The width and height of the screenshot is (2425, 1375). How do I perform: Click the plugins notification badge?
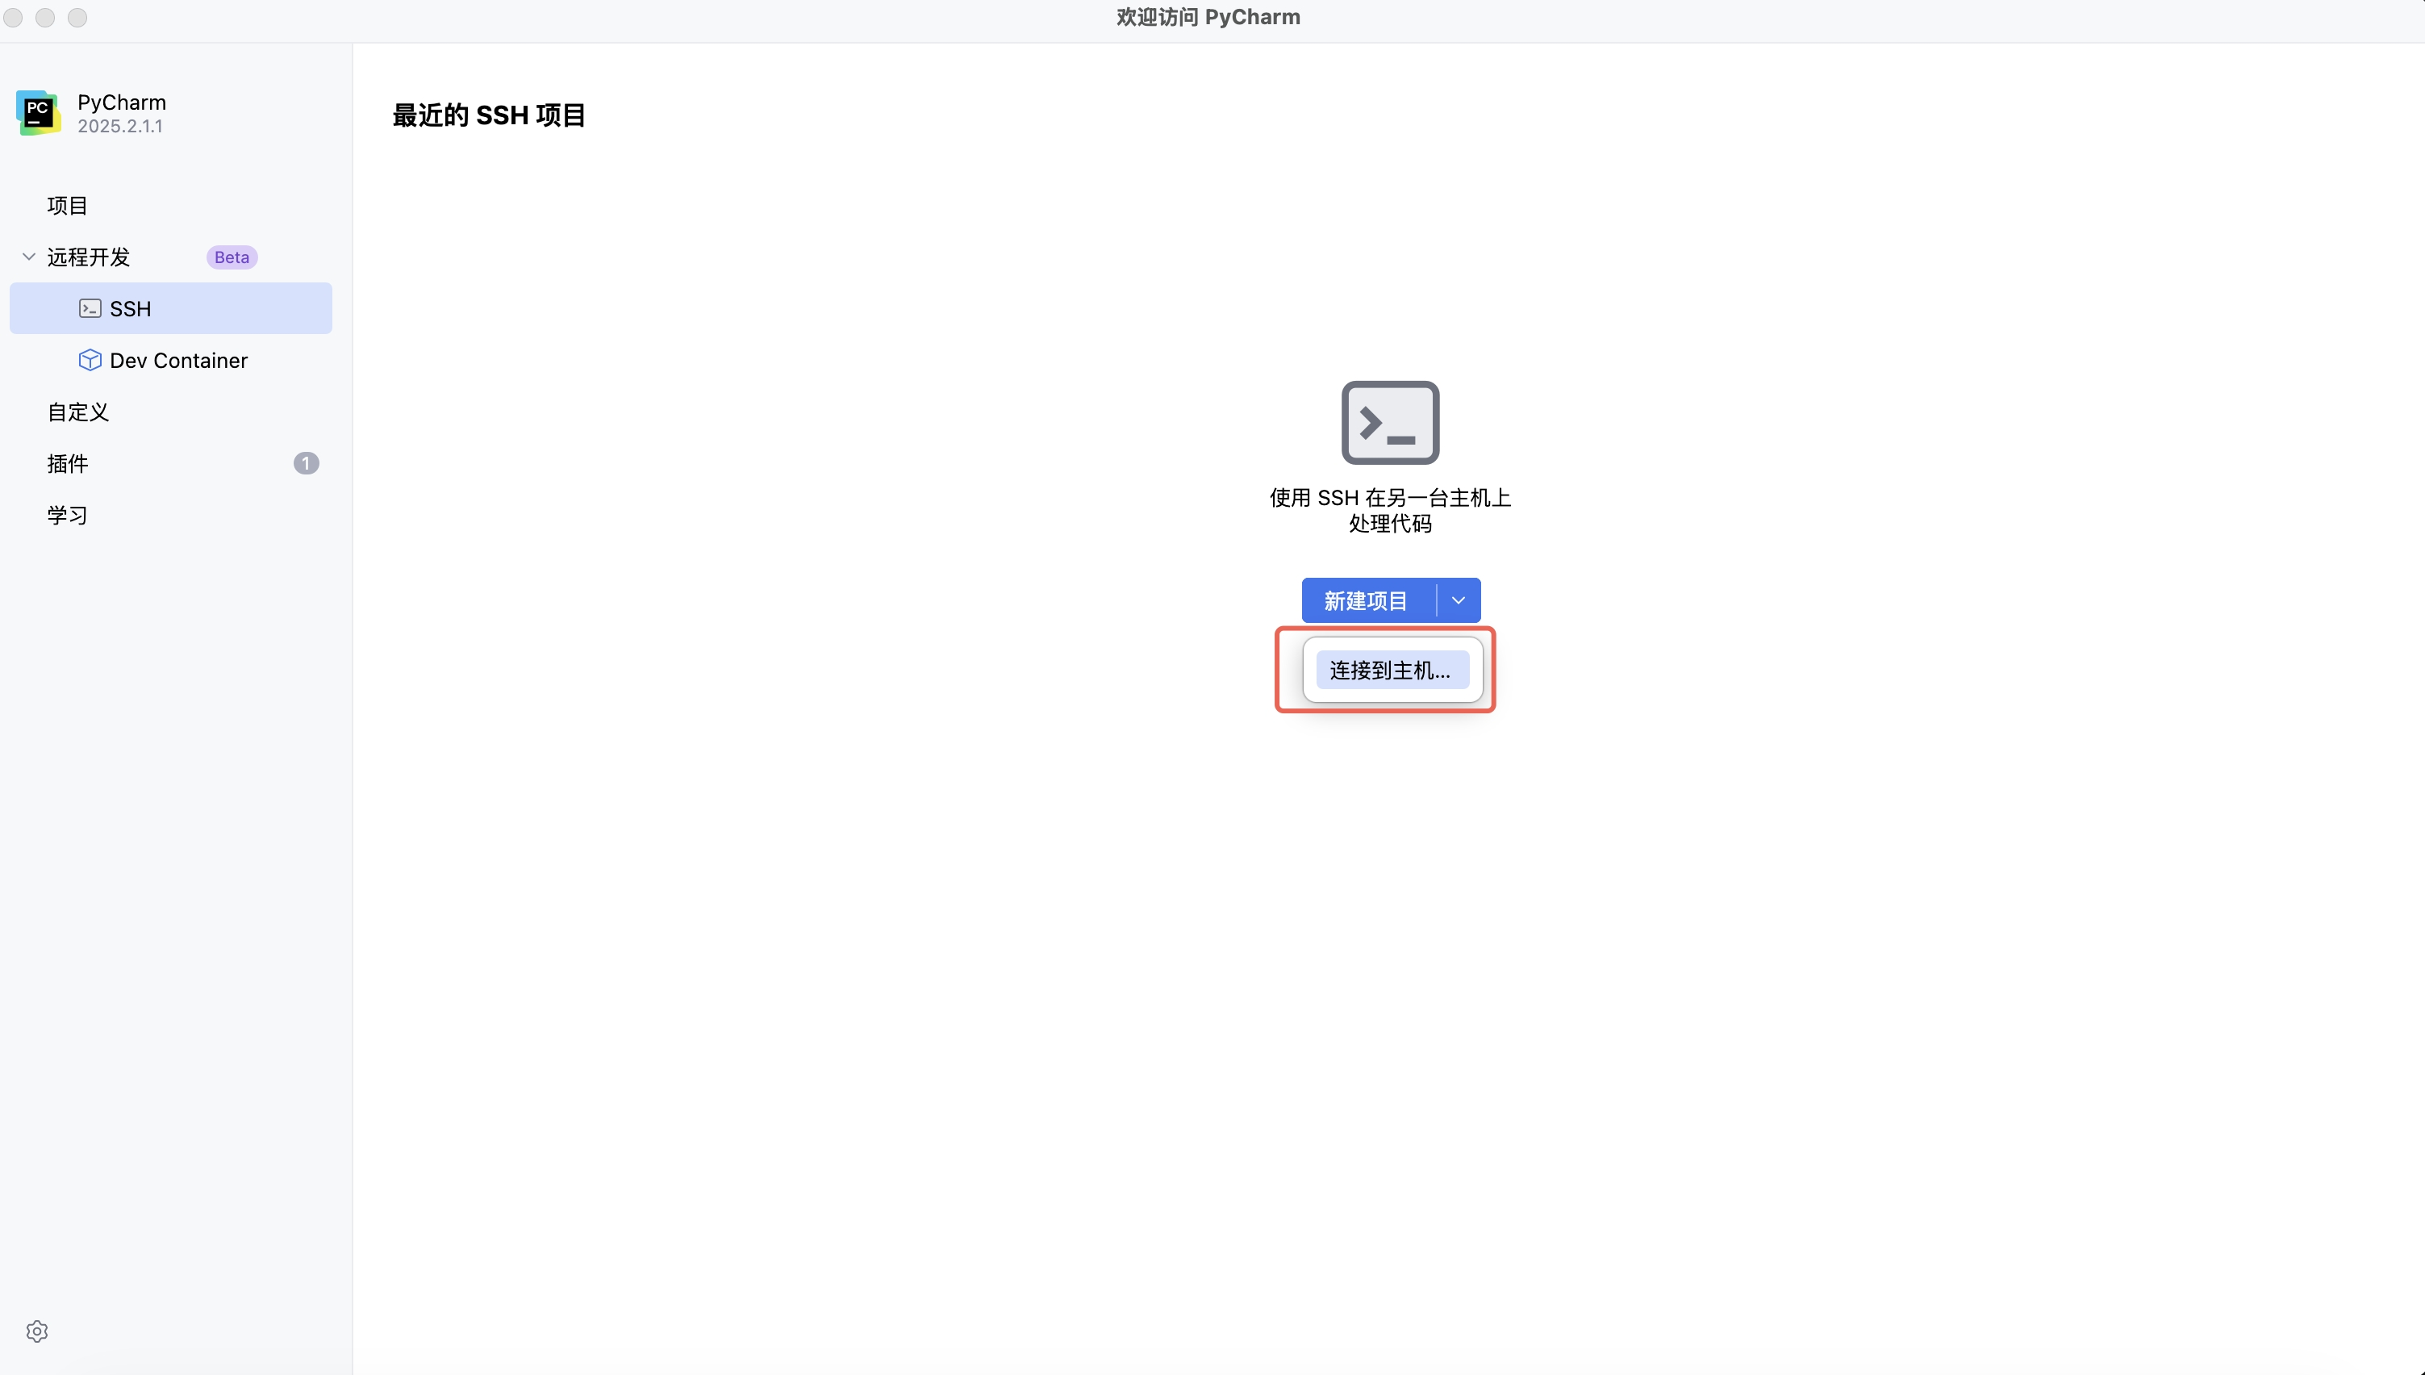[x=306, y=462]
